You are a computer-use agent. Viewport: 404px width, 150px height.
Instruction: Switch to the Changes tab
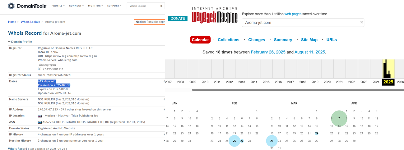[257, 40]
